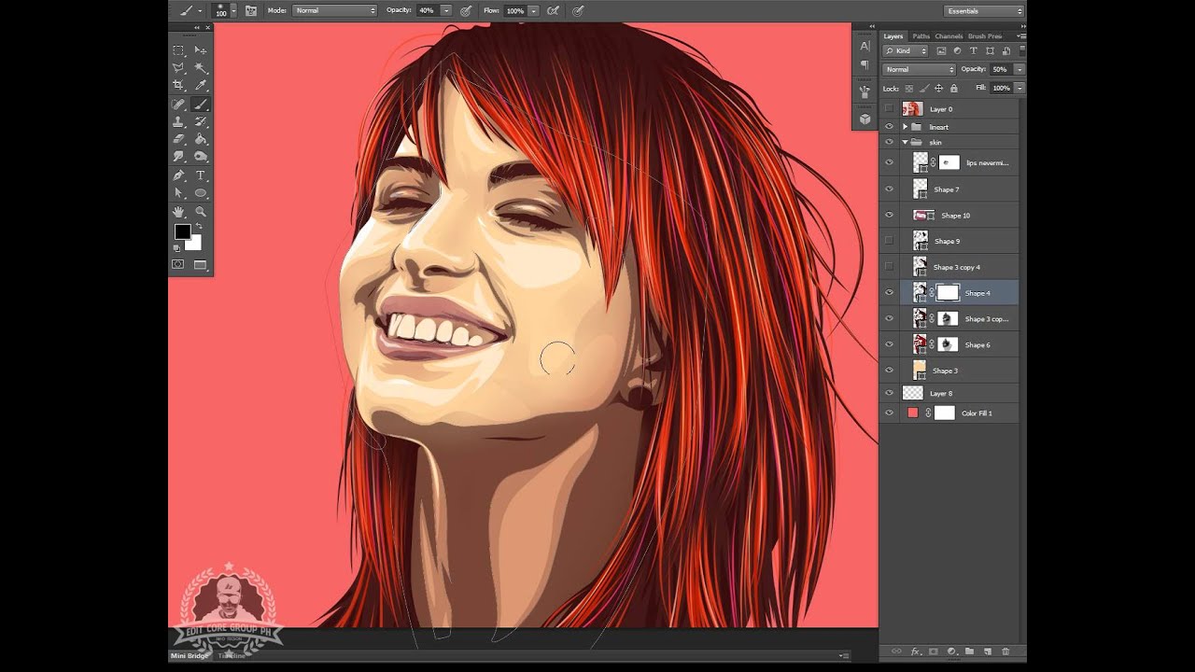Open the brush Opacity slider dropdown
The width and height of the screenshot is (1195, 672).
click(x=445, y=10)
